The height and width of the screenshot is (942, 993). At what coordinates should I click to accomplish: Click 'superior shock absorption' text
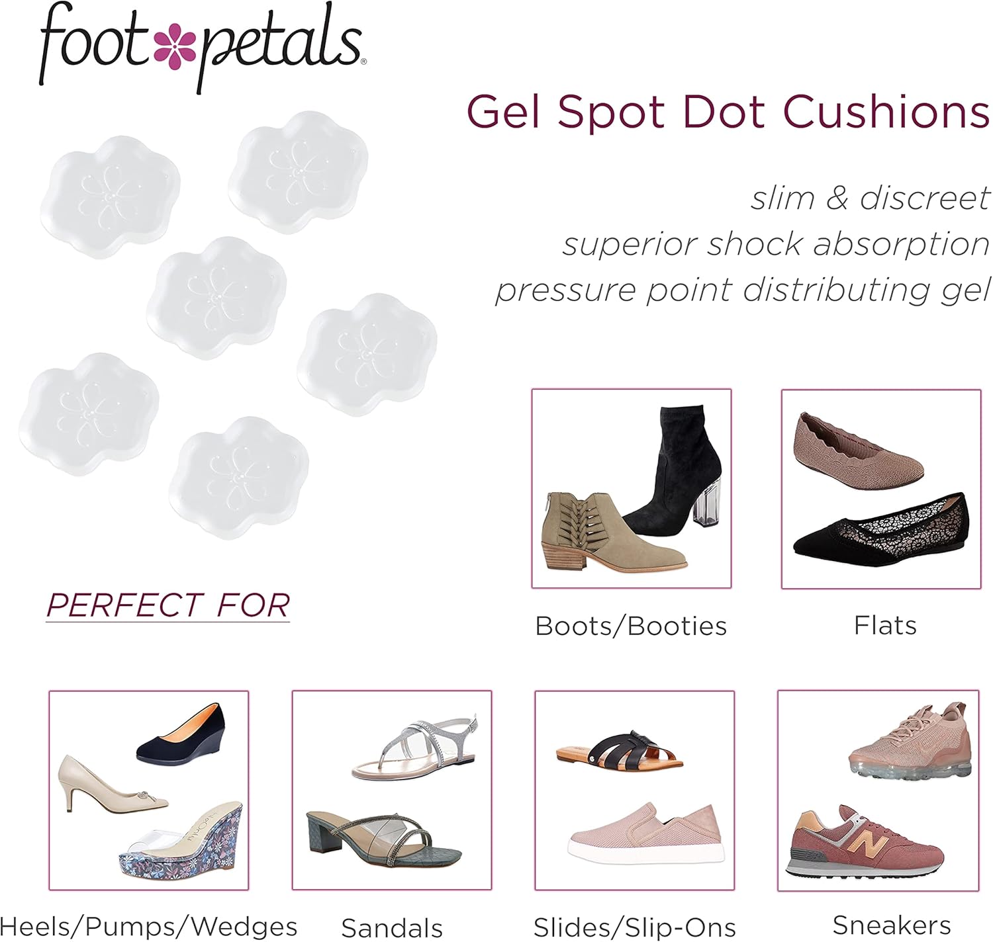click(x=776, y=243)
